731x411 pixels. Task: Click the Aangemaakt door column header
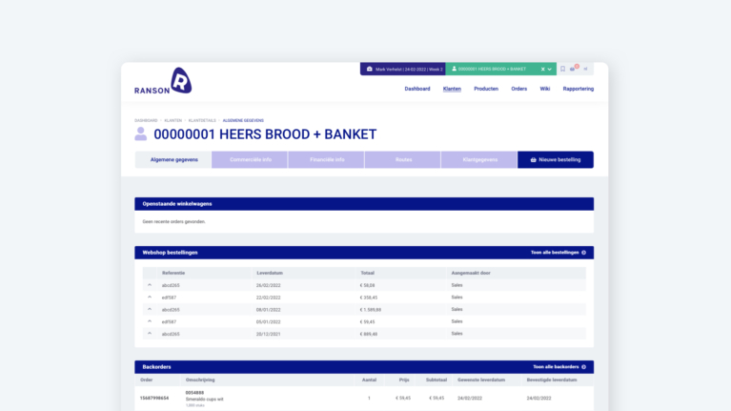pos(471,273)
